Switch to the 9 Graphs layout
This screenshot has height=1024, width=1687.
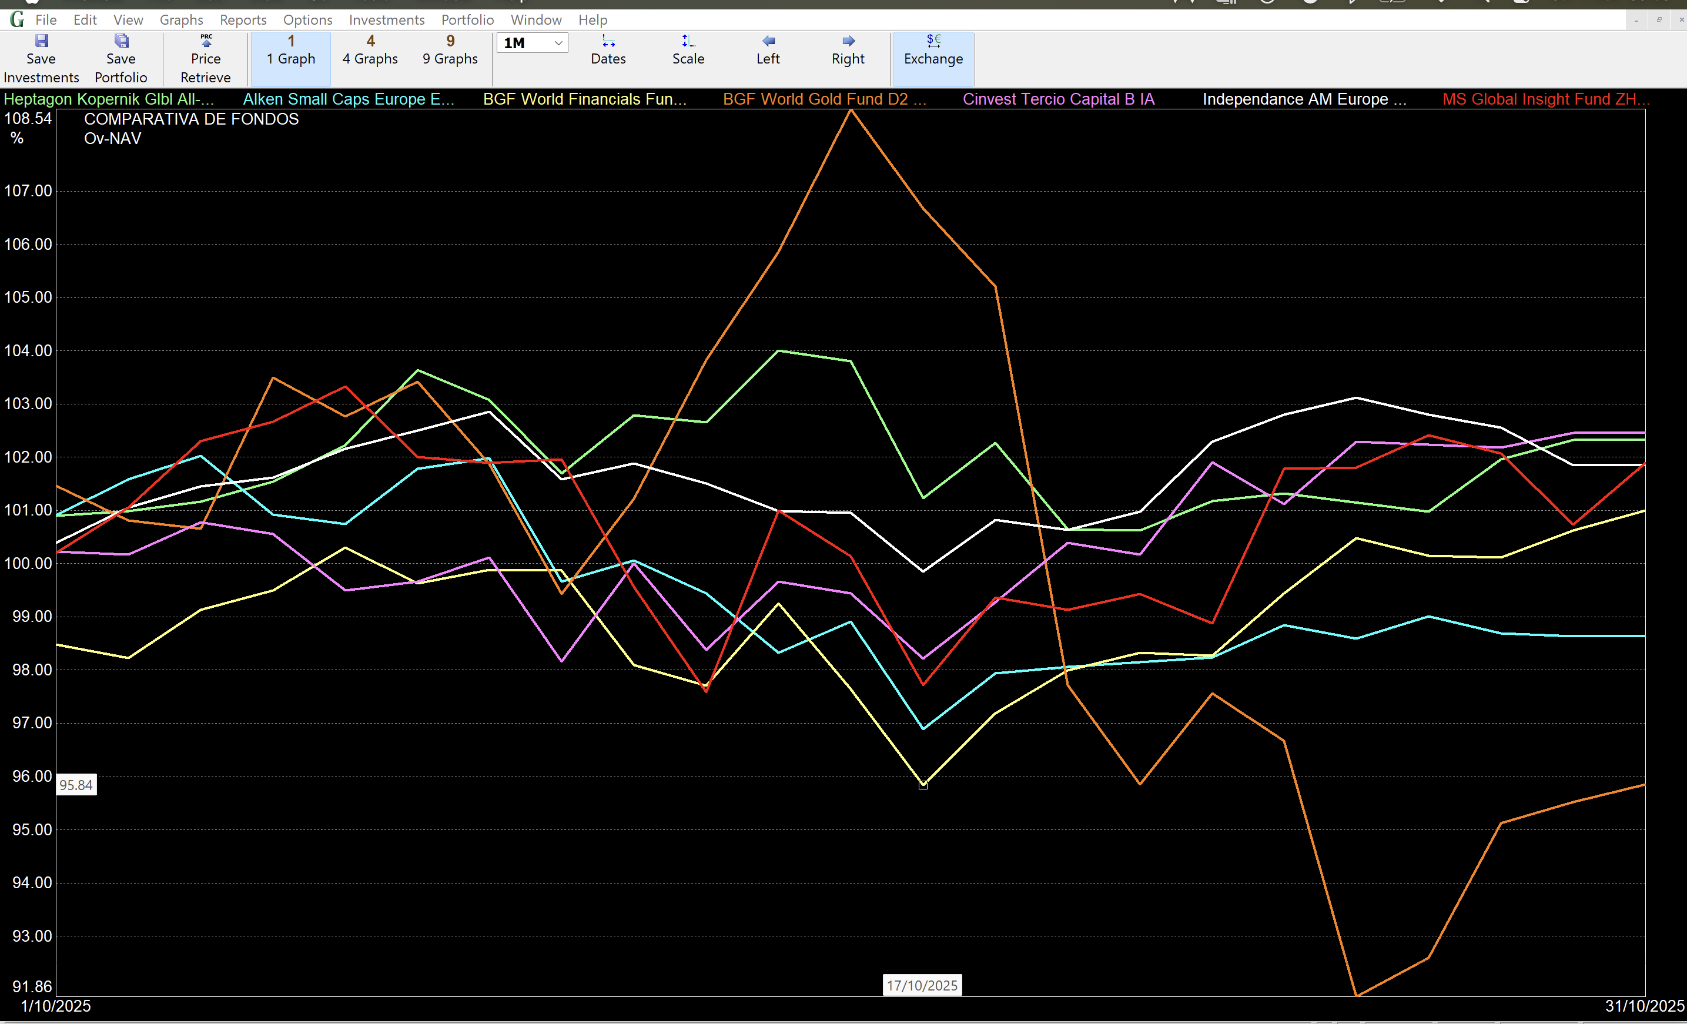tap(450, 50)
